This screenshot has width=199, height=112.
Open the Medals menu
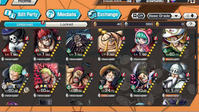pos(63,14)
